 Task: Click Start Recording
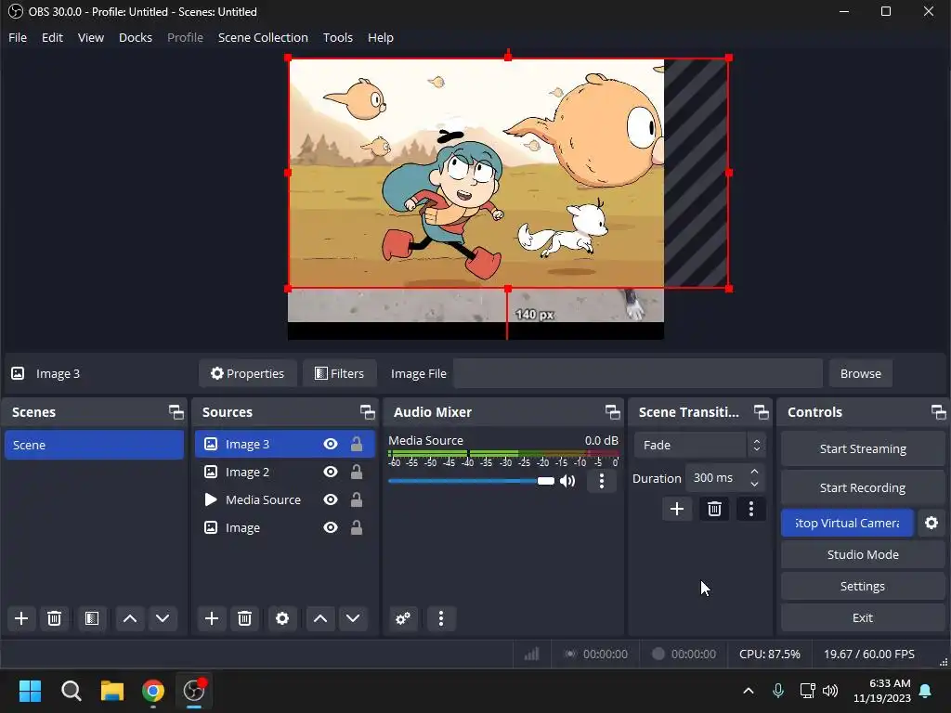[863, 487]
